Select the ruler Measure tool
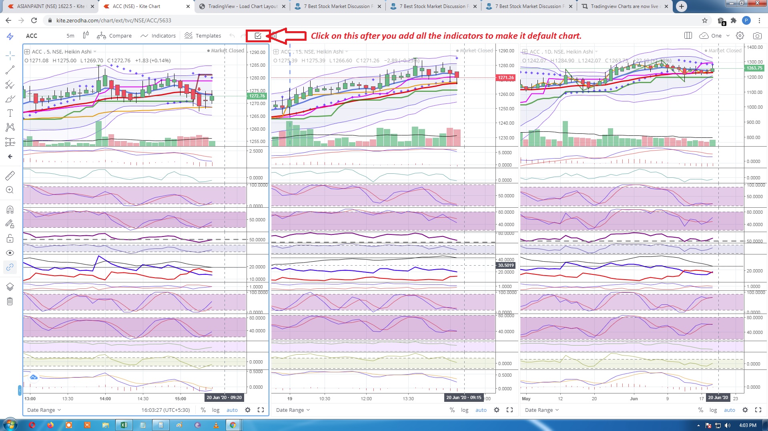The image size is (768, 431). 10,175
